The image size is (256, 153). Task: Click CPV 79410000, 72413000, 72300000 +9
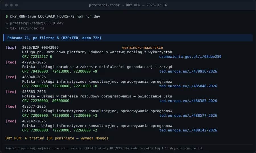point(60,71)
